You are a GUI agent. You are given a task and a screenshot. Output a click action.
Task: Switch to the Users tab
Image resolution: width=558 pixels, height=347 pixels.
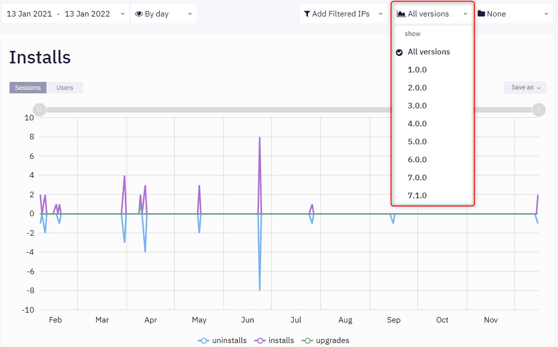point(65,87)
